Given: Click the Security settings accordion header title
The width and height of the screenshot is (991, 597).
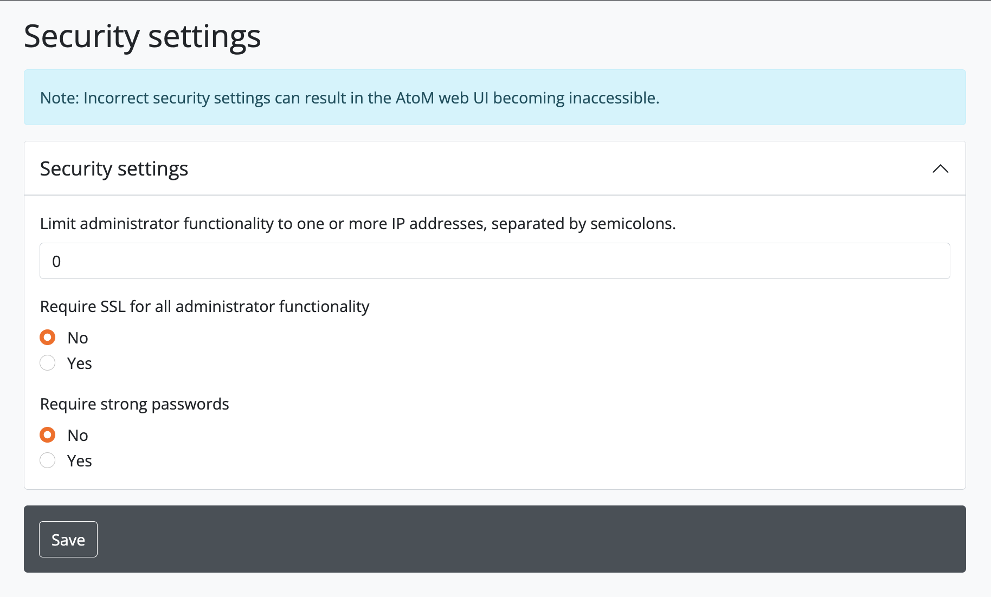Looking at the screenshot, I should (114, 169).
